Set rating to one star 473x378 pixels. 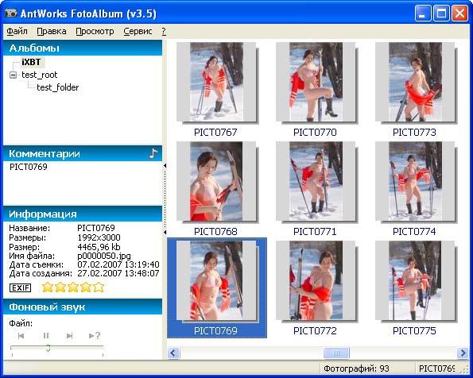(48, 287)
